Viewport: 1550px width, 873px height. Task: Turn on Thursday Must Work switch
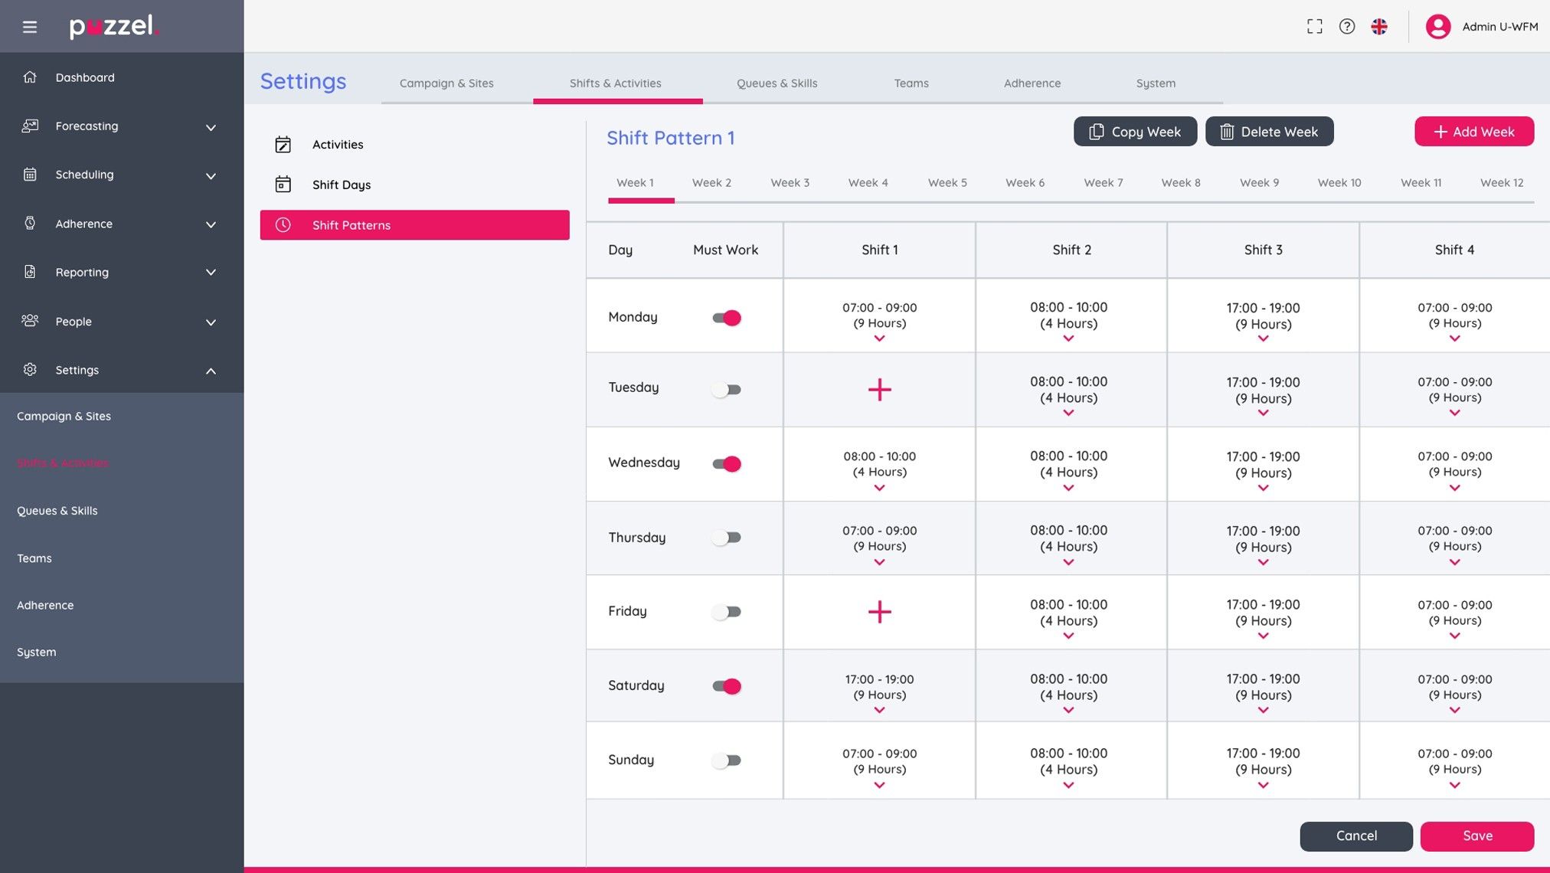pyautogui.click(x=727, y=538)
